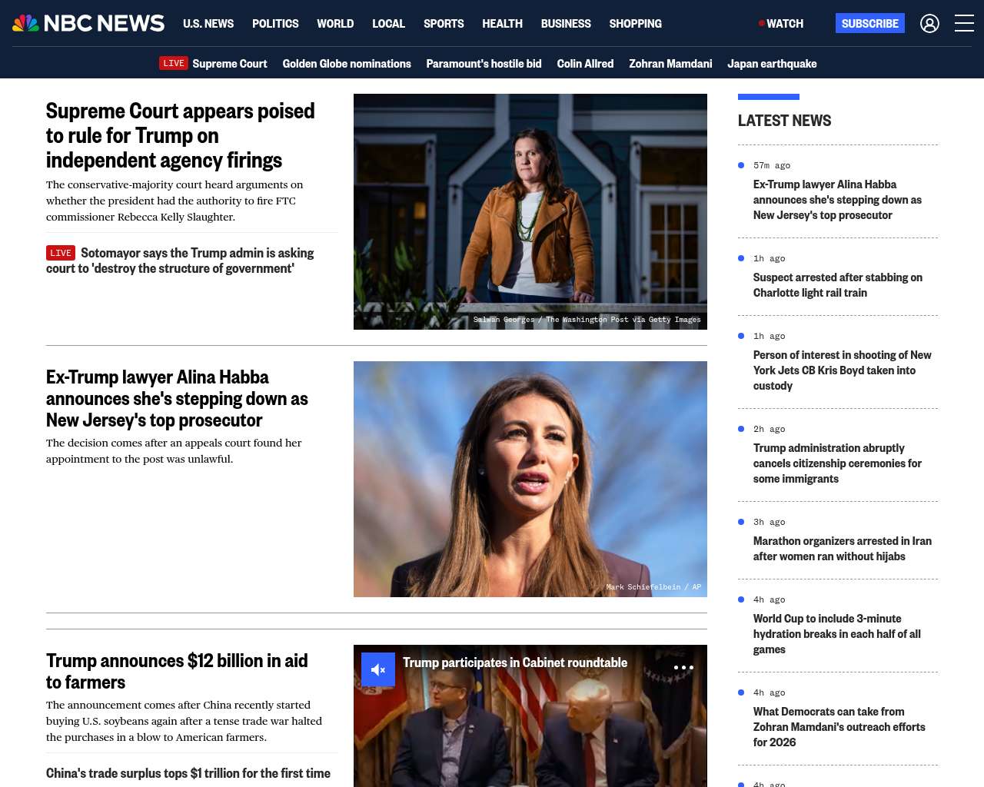The image size is (984, 787).
Task: Click the FTC commissioner story summary text
Action: pyautogui.click(x=175, y=201)
